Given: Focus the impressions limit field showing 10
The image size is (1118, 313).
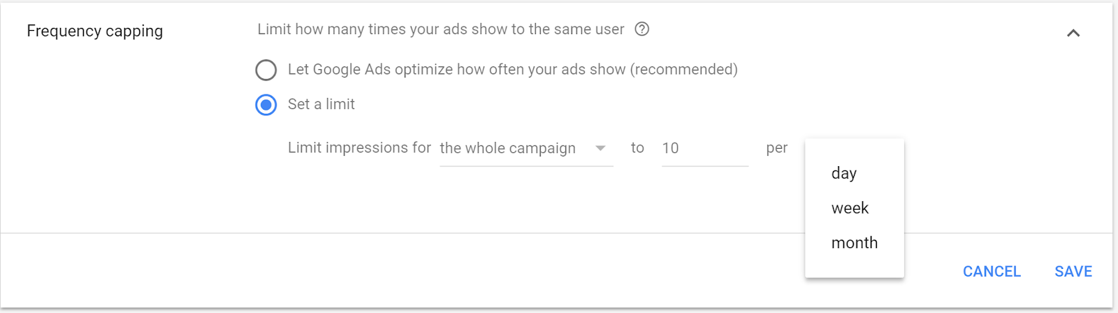Looking at the screenshot, I should (x=705, y=148).
